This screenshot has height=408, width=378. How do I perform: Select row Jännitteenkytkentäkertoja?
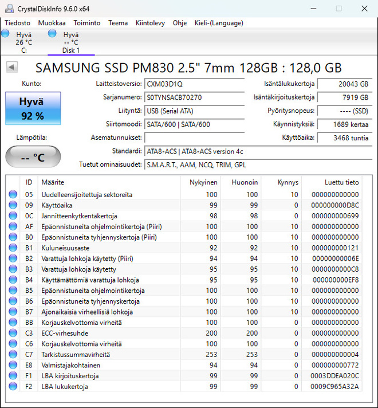184,215
